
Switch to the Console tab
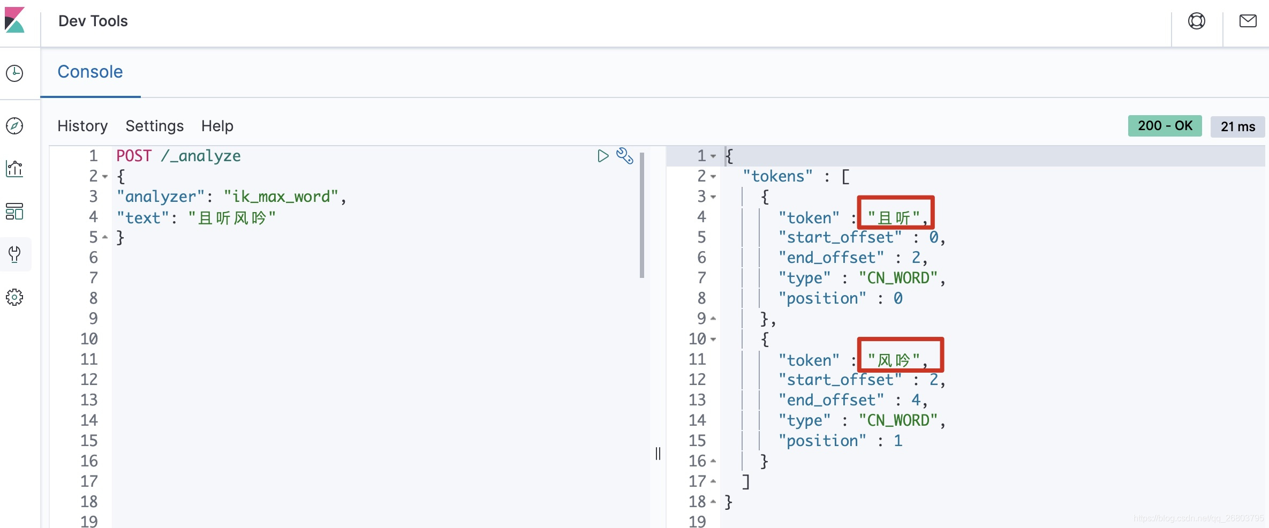(x=90, y=72)
